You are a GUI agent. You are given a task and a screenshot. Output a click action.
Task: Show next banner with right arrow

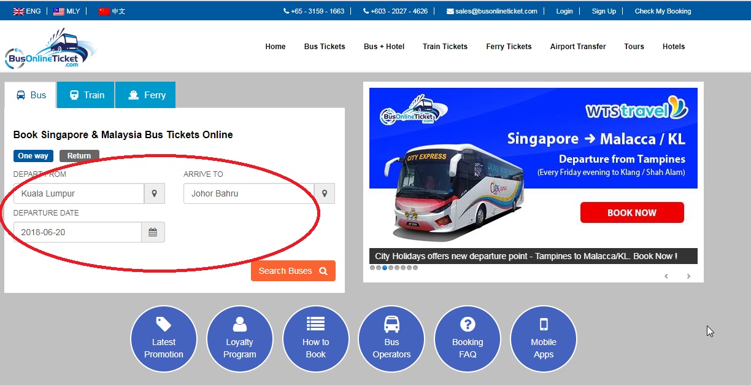[x=688, y=276]
